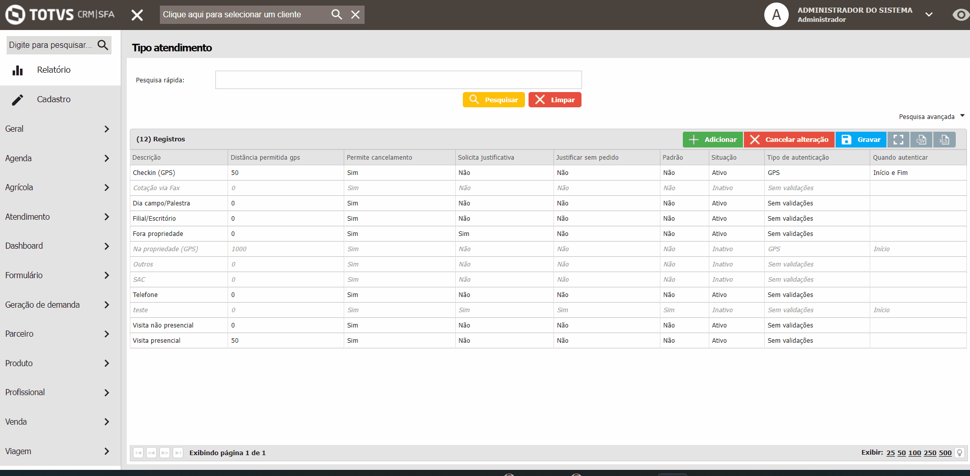Click the TOTVS CRM SFA logo
This screenshot has height=476, width=970.
coord(60,14)
